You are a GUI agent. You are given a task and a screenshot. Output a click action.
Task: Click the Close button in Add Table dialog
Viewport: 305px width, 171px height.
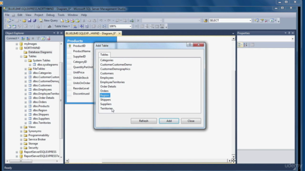191,121
